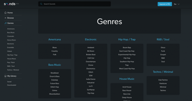Choose the Chill Out genre
Image resolution: width=192 pixels, height=101 pixels.
click(x=91, y=58)
